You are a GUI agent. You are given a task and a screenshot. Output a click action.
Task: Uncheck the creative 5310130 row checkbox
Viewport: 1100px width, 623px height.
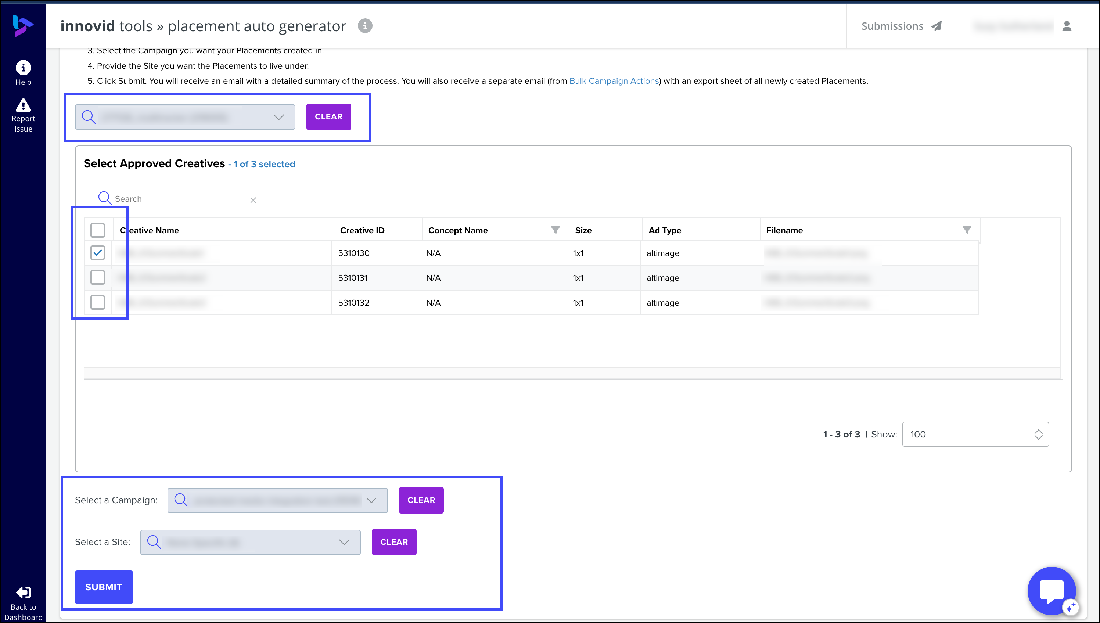pyautogui.click(x=98, y=253)
